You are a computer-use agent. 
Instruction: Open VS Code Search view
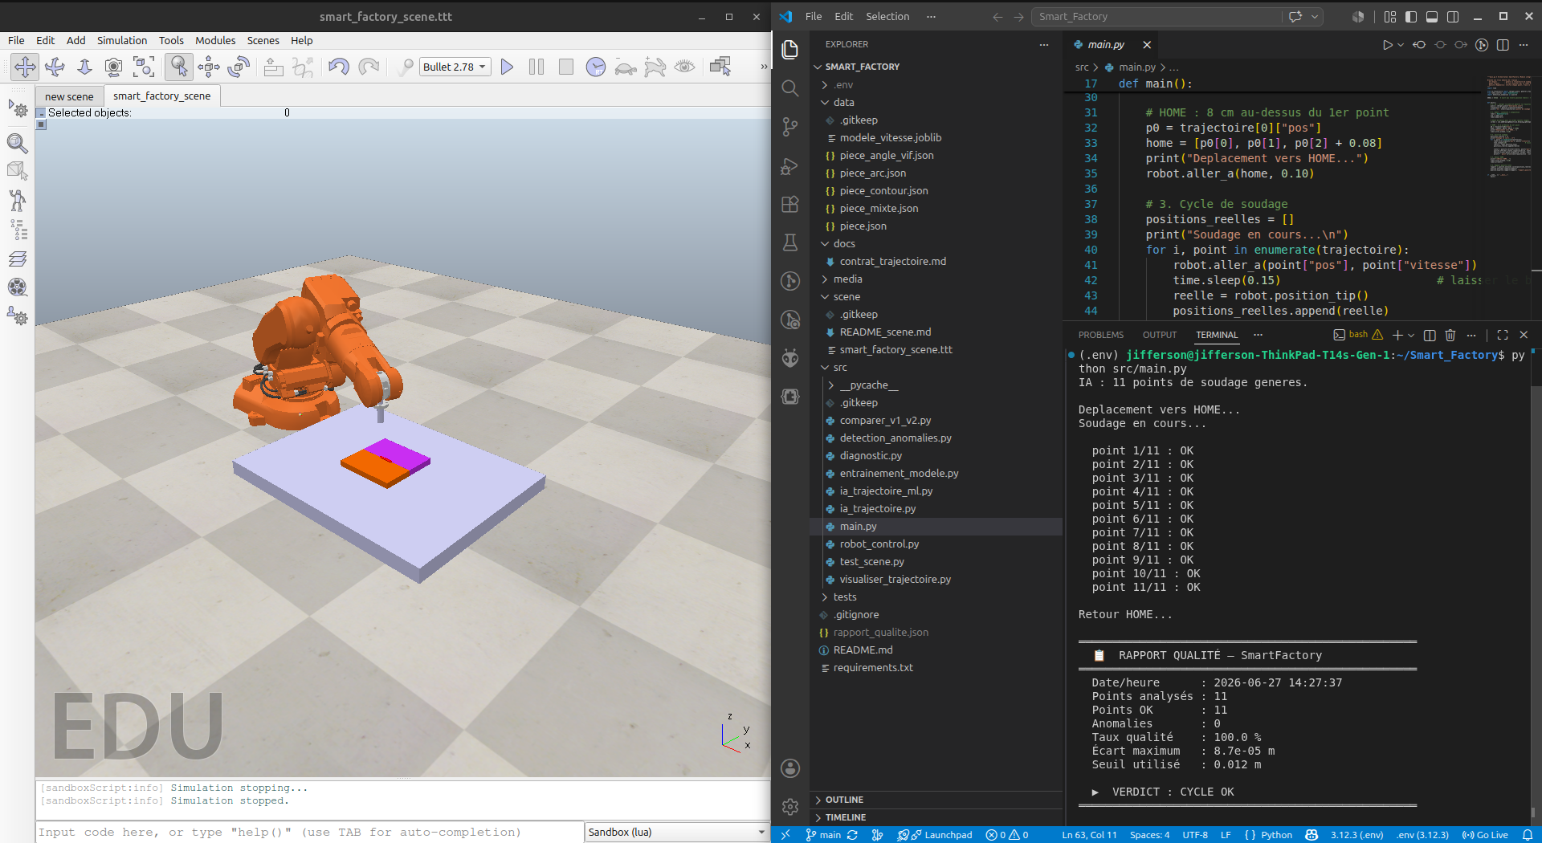(790, 88)
